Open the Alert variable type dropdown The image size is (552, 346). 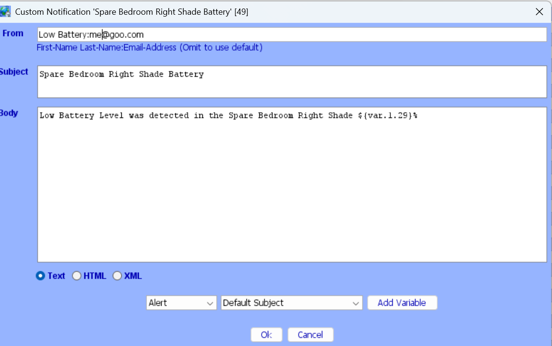pos(181,303)
